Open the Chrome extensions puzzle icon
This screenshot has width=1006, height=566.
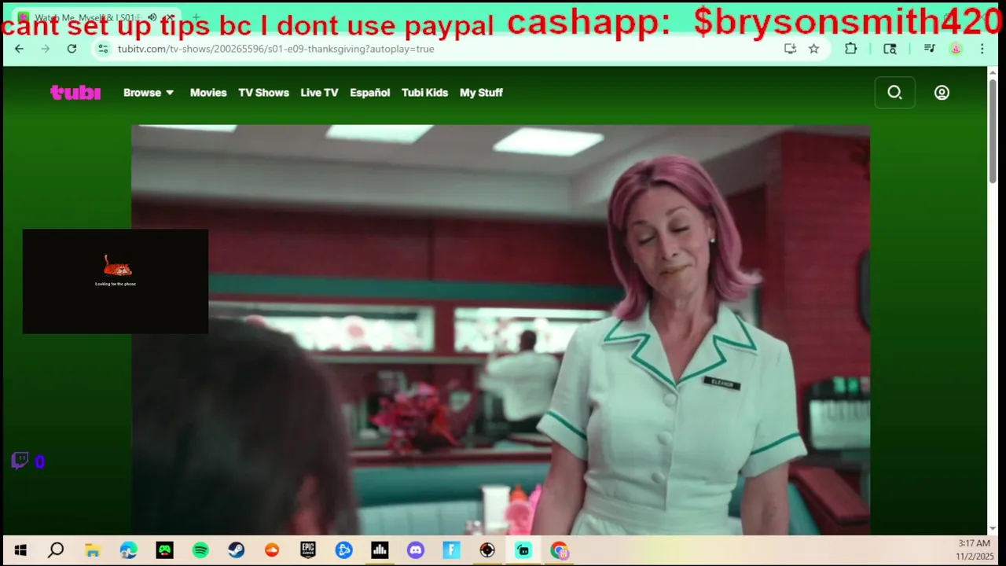850,49
